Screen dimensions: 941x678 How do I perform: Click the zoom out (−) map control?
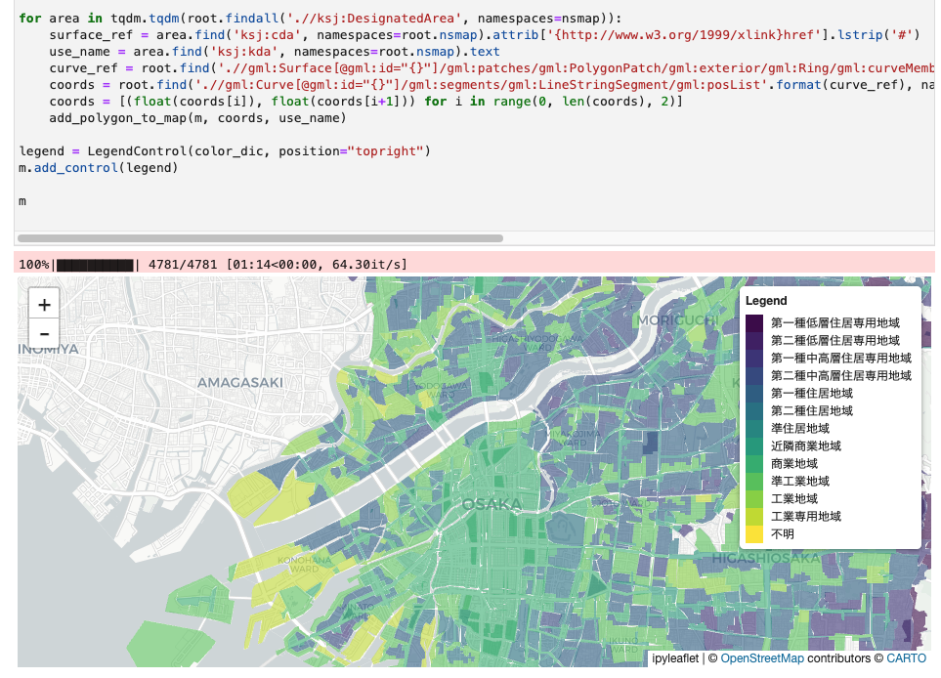43,333
